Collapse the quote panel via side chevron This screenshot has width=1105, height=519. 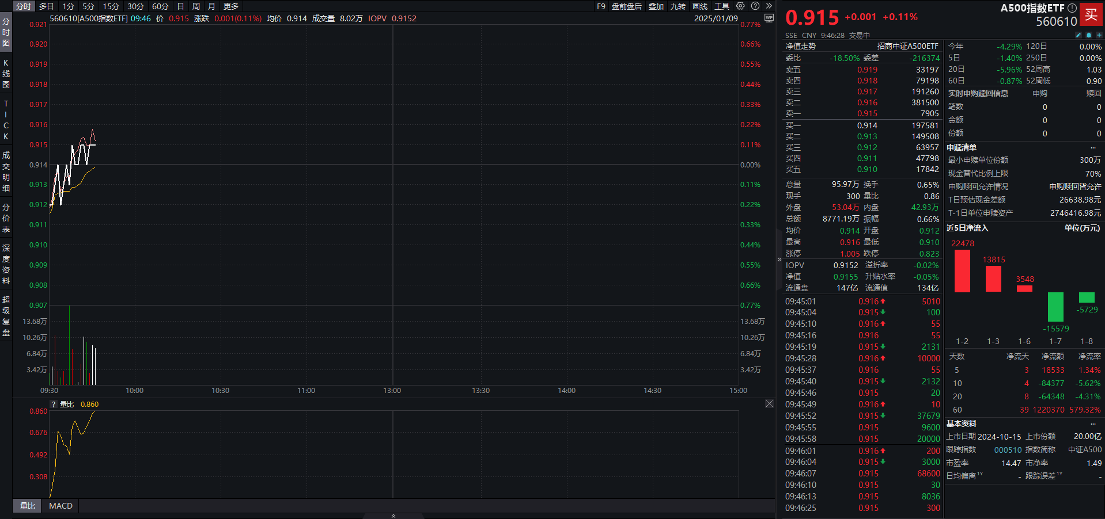coord(779,259)
